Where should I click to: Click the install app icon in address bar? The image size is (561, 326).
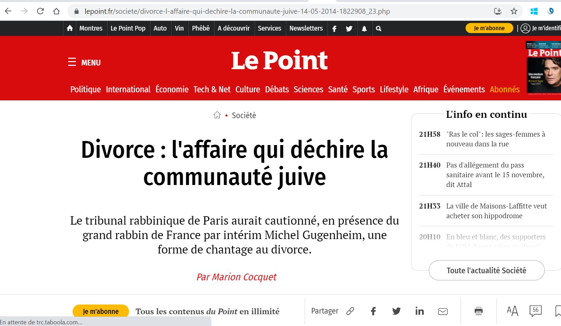[498, 11]
